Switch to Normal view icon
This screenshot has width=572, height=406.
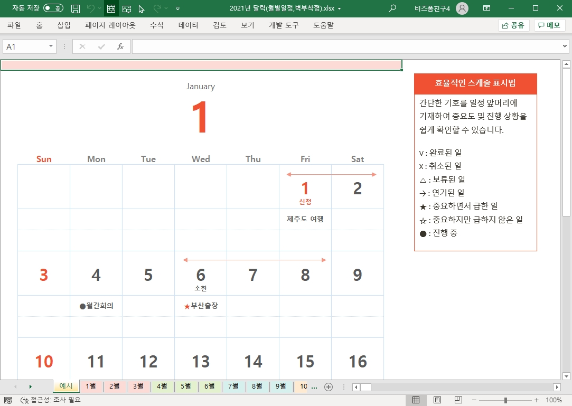click(416, 400)
